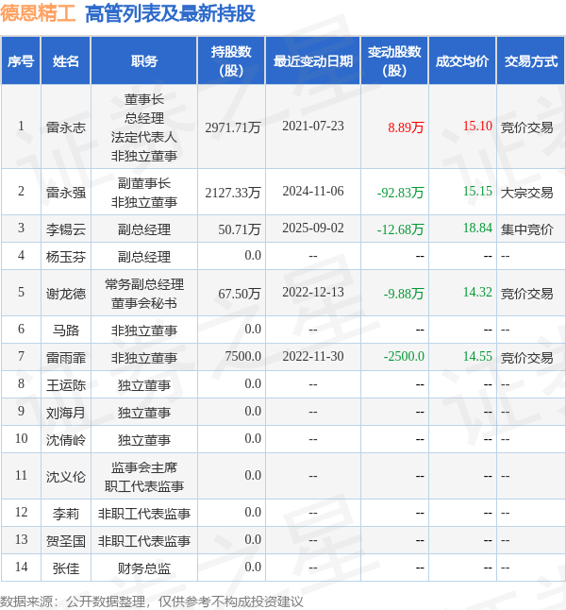Select the 姓名 column header
The image size is (566, 610).
tap(66, 61)
